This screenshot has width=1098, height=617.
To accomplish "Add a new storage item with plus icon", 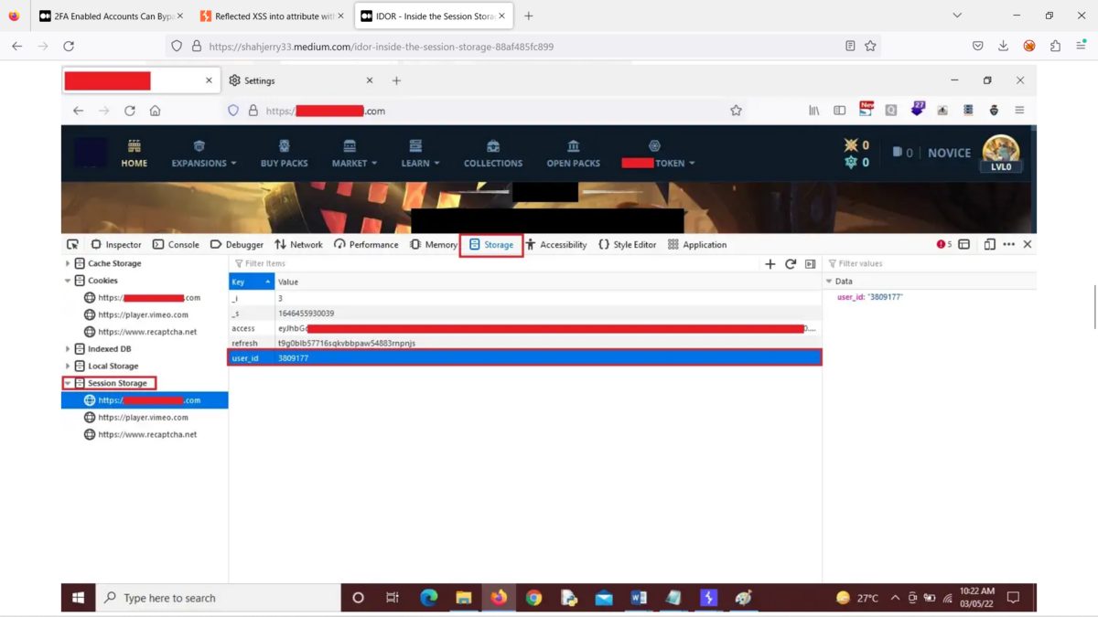I will point(770,264).
